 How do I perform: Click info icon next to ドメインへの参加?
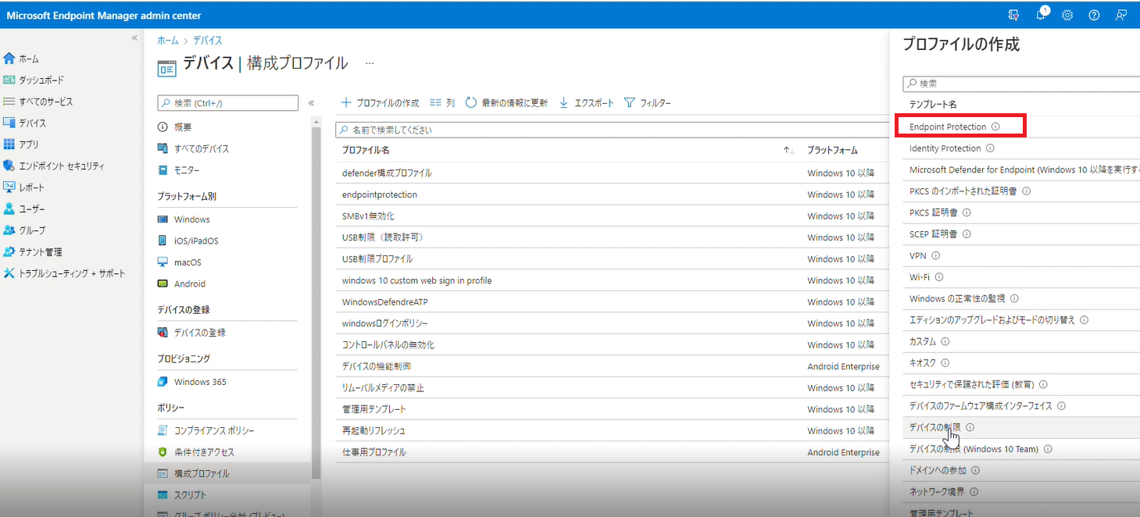[x=976, y=470]
